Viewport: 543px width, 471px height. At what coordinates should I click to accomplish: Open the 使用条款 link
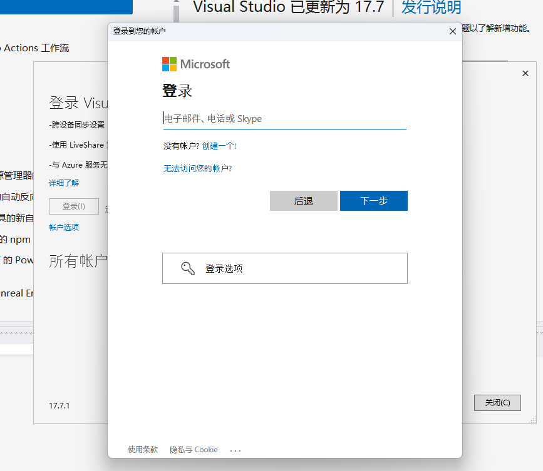click(x=143, y=449)
